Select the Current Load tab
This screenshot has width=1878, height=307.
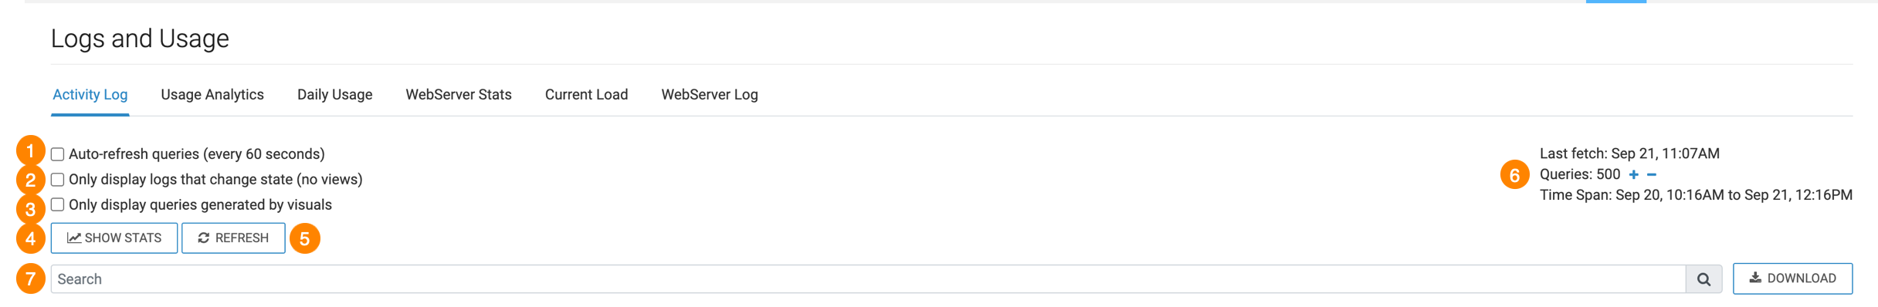(587, 94)
